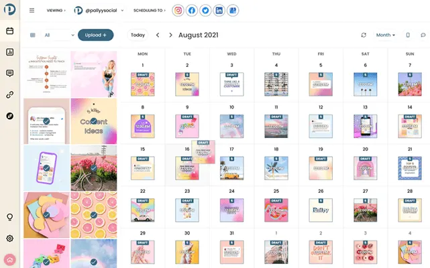Open the analytics chart icon in the sidebar

pyautogui.click(x=10, y=52)
